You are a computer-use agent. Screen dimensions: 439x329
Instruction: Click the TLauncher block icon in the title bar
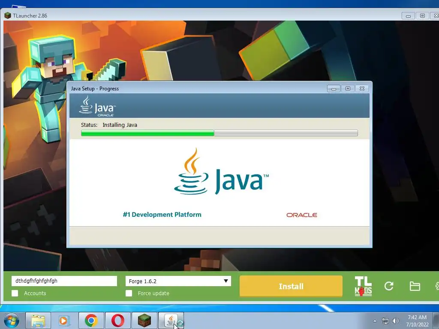[8, 15]
